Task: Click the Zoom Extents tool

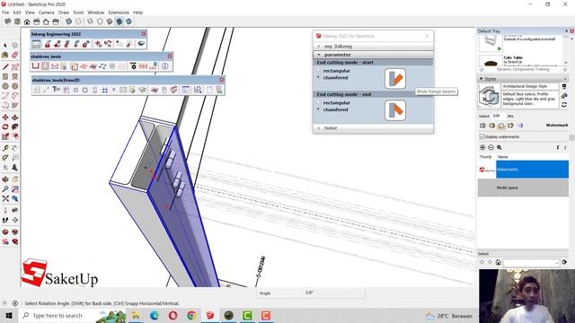Action: 5,198
